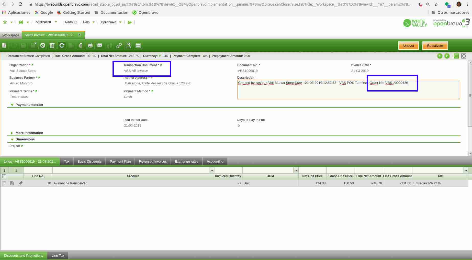Edit the Avalanche transceiver line with pencil

pos(20,183)
